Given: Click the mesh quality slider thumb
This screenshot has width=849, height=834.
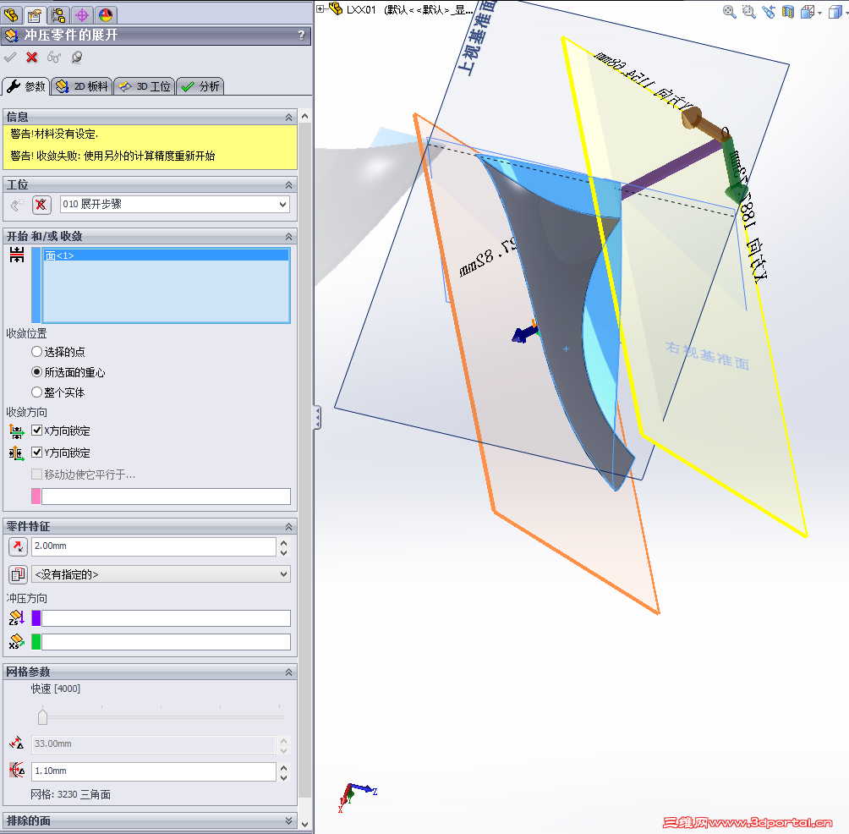Looking at the screenshot, I should tap(43, 716).
